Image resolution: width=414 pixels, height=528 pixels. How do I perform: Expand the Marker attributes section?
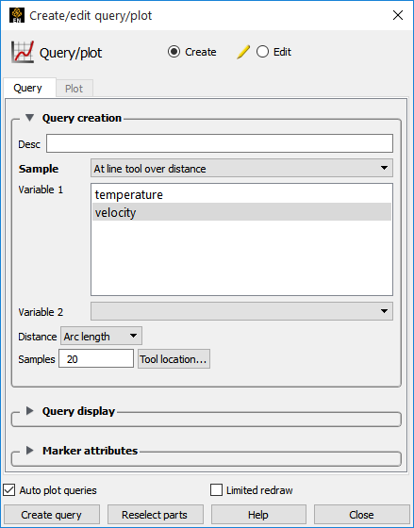(29, 451)
